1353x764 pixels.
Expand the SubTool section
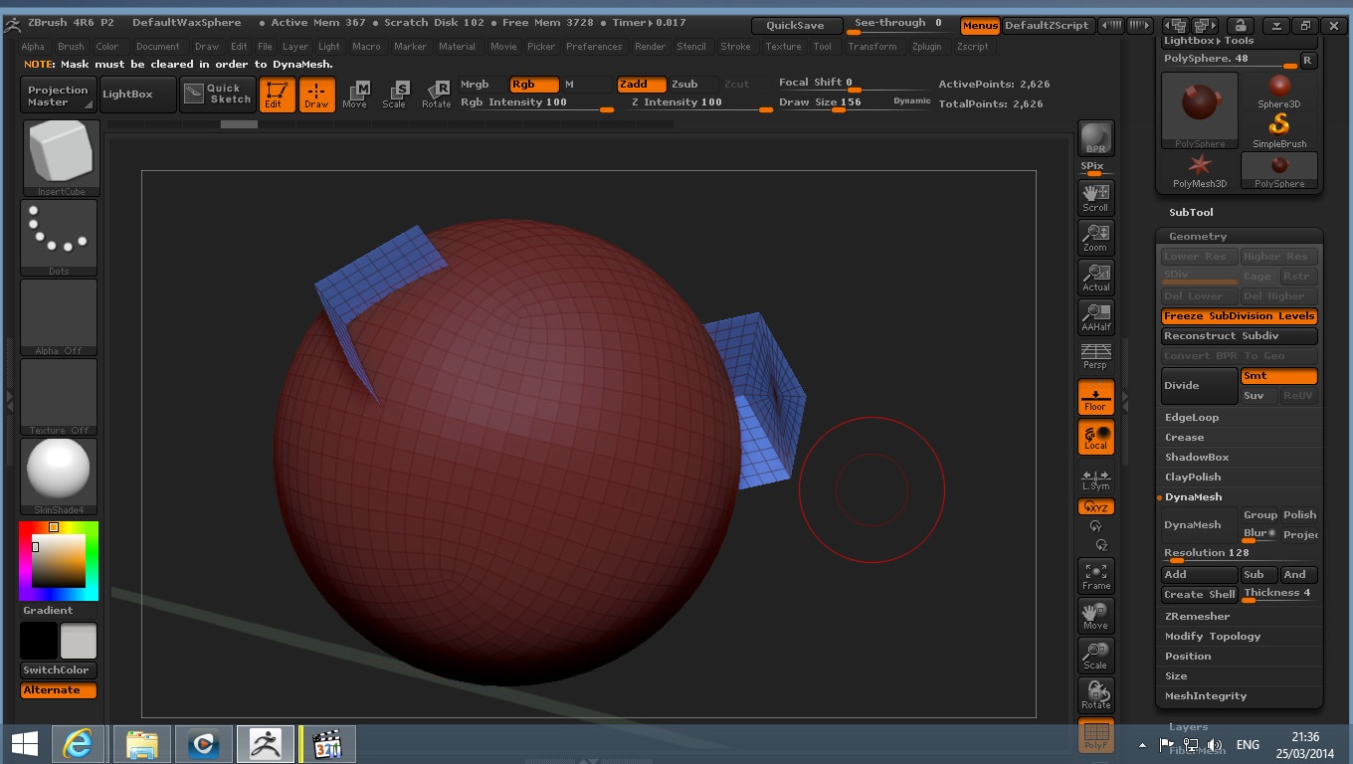coord(1191,212)
